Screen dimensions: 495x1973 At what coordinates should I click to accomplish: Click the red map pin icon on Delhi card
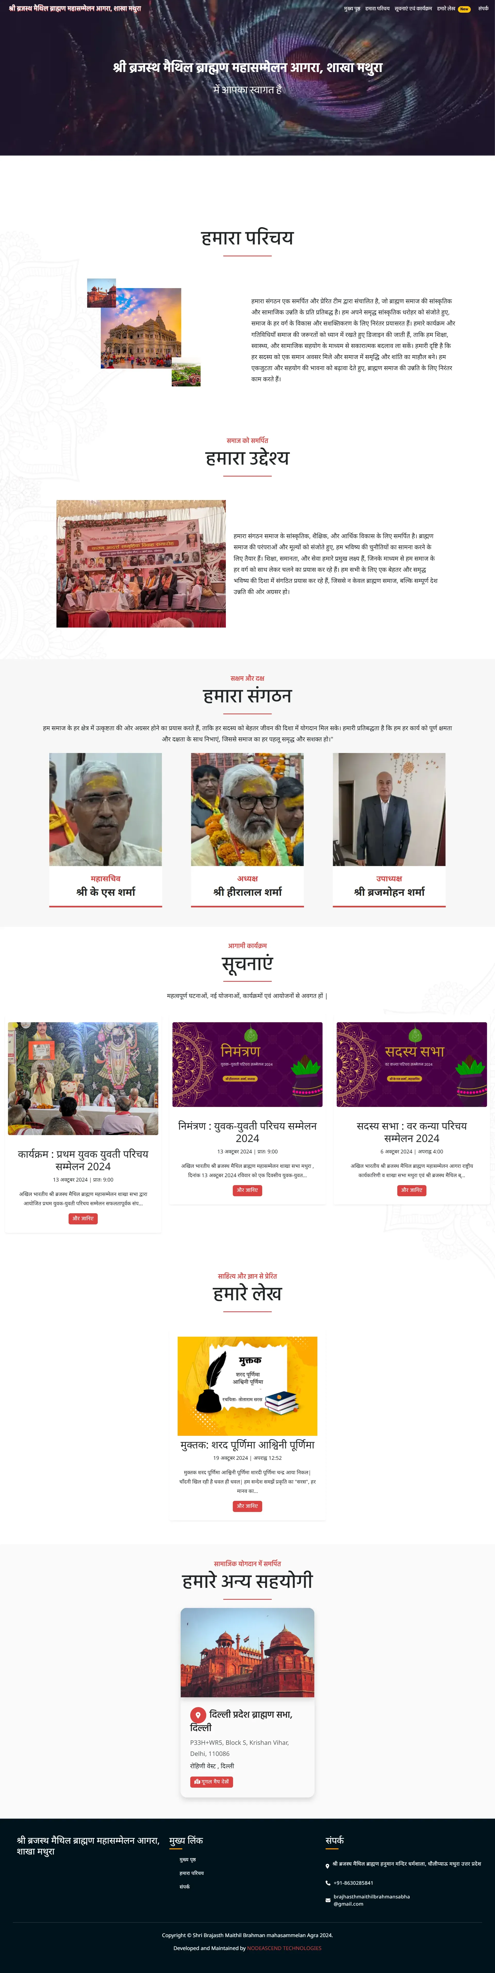coord(197,1715)
